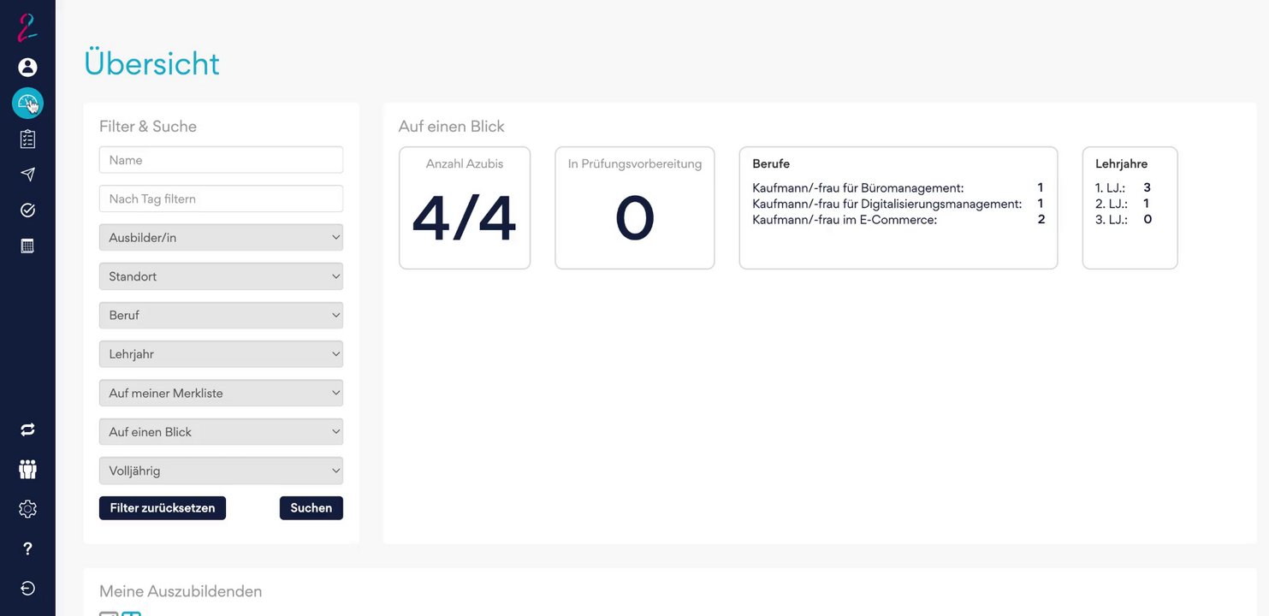This screenshot has height=616, width=1269.
Task: Focus the Nach Tag filtern field
Action: [x=221, y=198]
